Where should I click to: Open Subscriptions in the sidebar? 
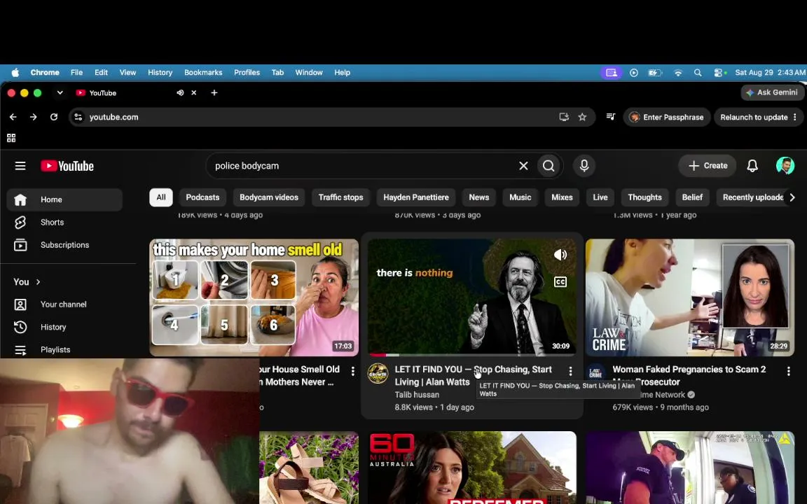(64, 245)
